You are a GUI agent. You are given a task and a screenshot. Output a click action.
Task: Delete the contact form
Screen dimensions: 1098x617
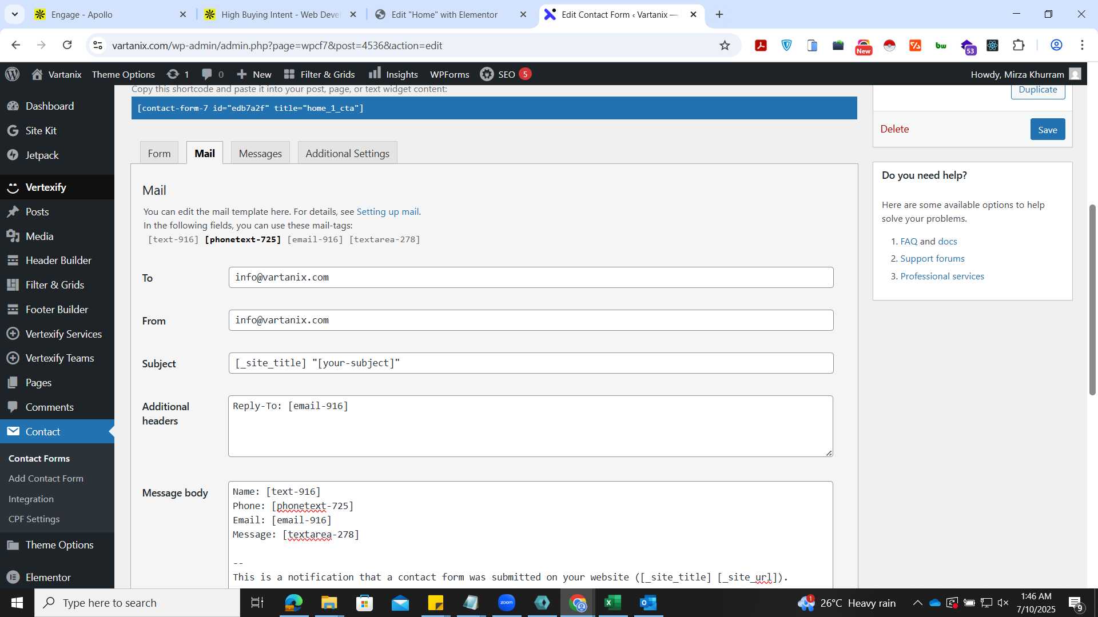(x=894, y=129)
